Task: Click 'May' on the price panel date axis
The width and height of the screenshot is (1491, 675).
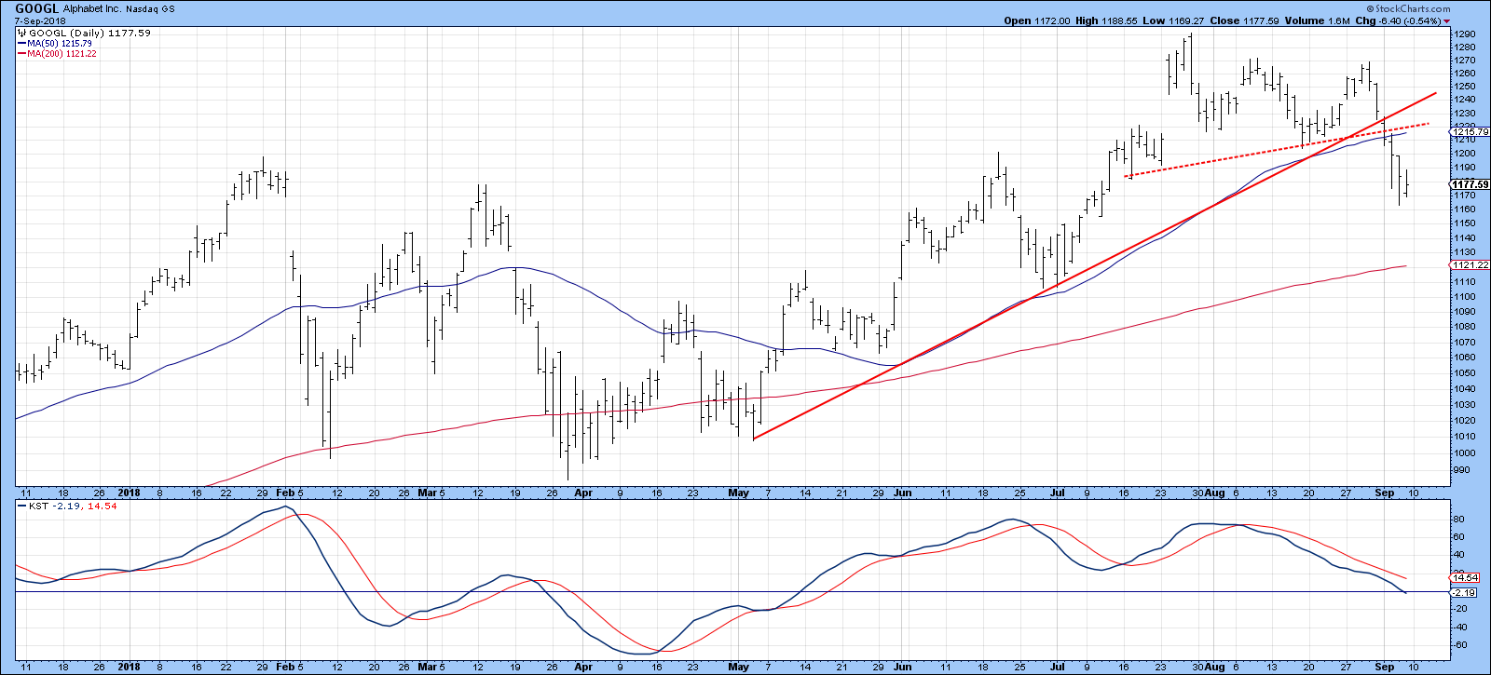Action: (x=738, y=493)
